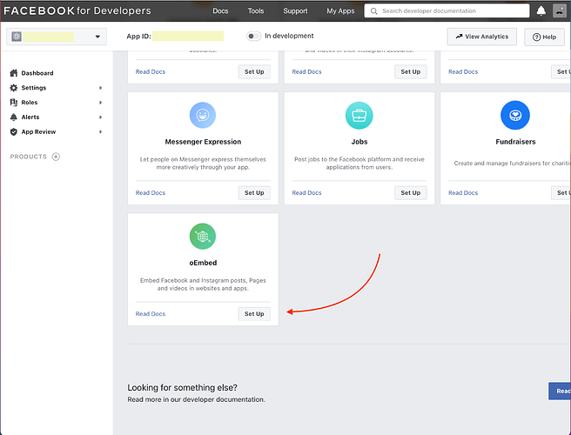Image resolution: width=571 pixels, height=435 pixels.
Task: Click the Messenger Expression card title
Action: (203, 142)
